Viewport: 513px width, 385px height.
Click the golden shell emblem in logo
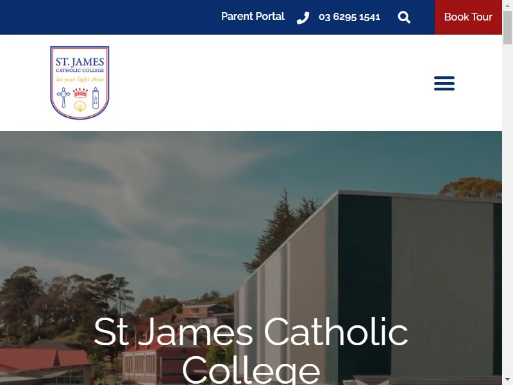pos(80,106)
